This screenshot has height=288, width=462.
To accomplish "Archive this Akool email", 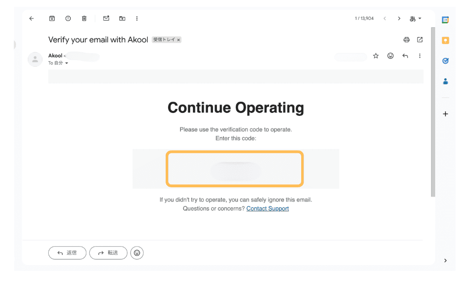I will click(52, 18).
